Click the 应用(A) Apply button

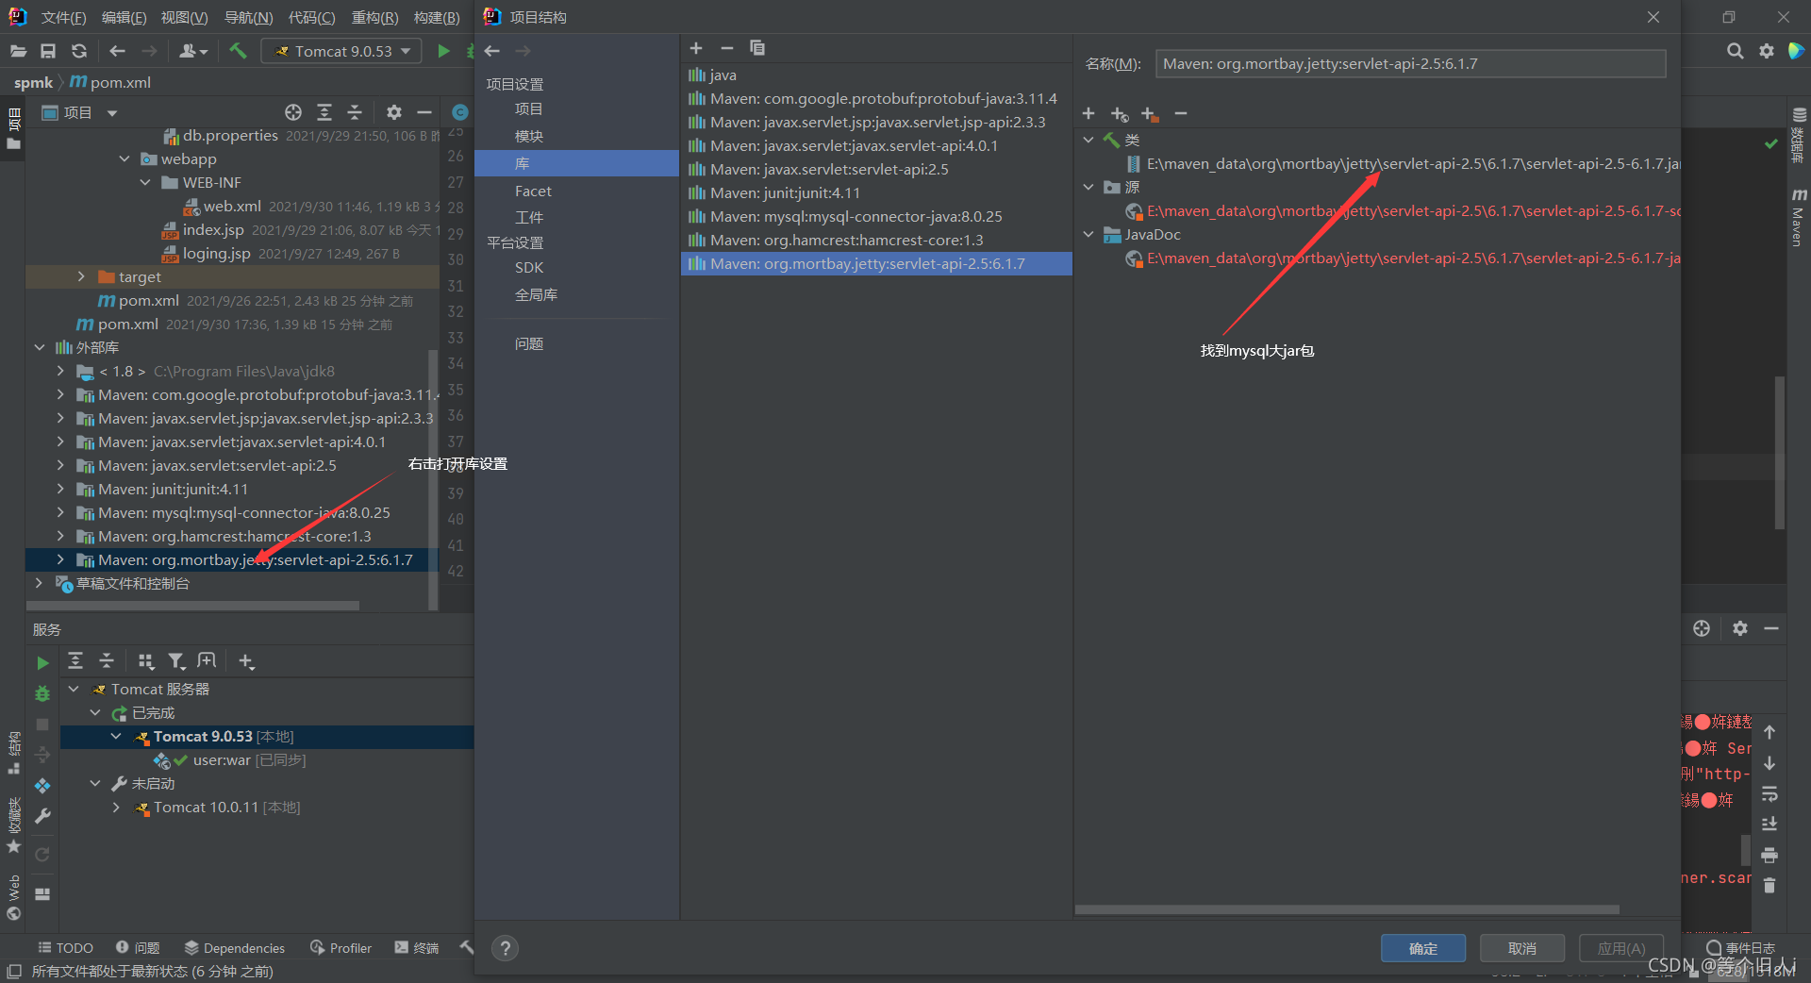1620,948
